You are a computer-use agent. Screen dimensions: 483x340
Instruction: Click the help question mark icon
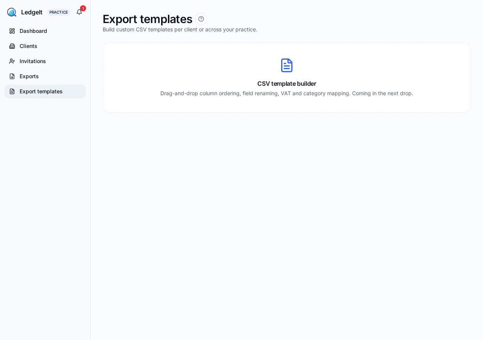pos(201,19)
